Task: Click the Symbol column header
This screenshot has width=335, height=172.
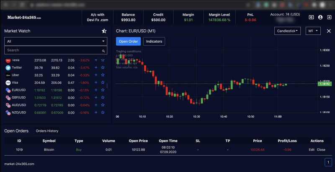Action: [x=49, y=141]
